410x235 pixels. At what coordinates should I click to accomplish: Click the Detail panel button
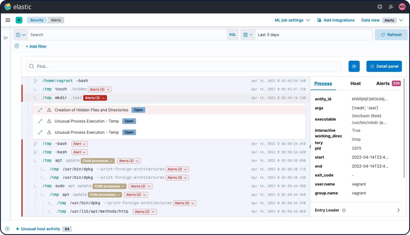pos(384,66)
